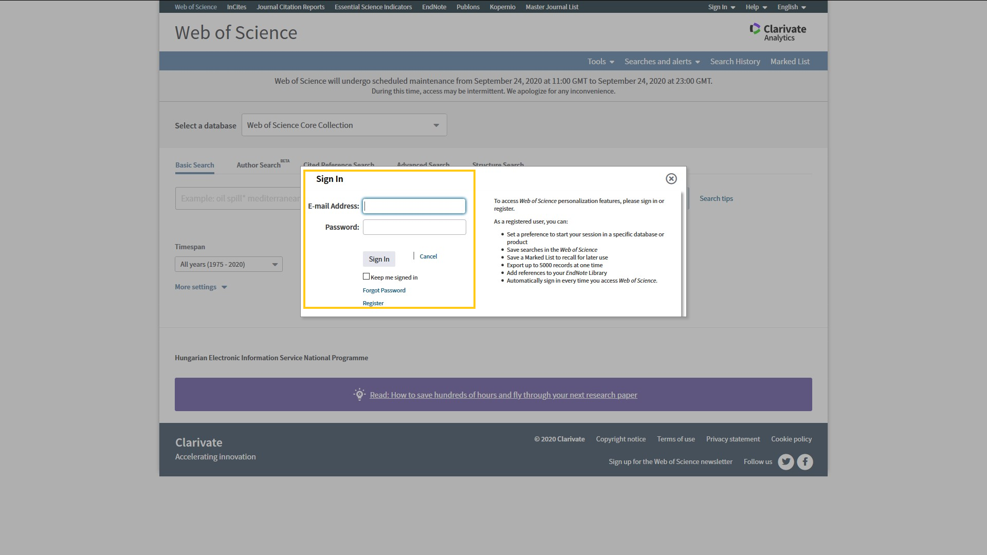Screen dimensions: 987x555
Task: Focus the E-mail Address field
Action: click(414, 206)
